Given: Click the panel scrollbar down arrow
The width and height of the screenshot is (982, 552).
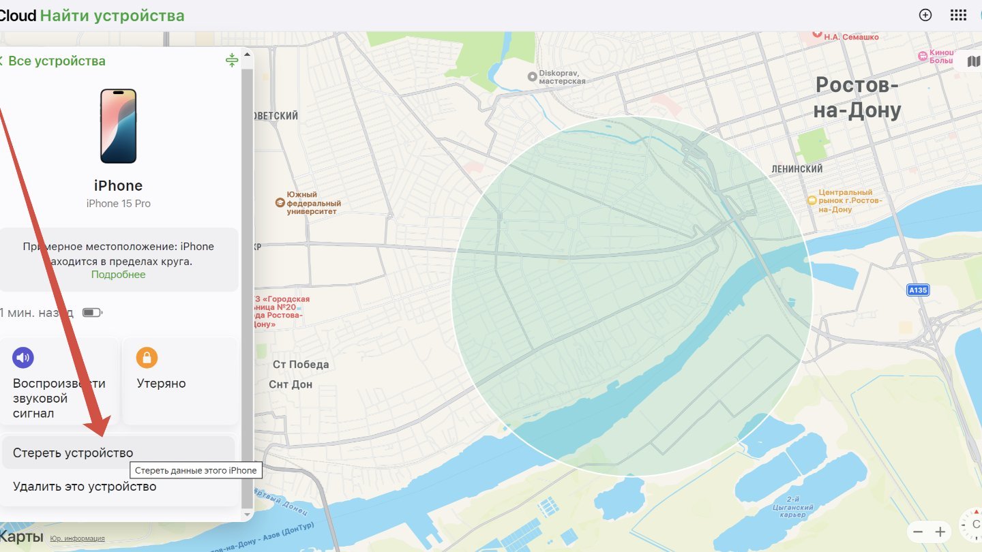Looking at the screenshot, I should [247, 515].
